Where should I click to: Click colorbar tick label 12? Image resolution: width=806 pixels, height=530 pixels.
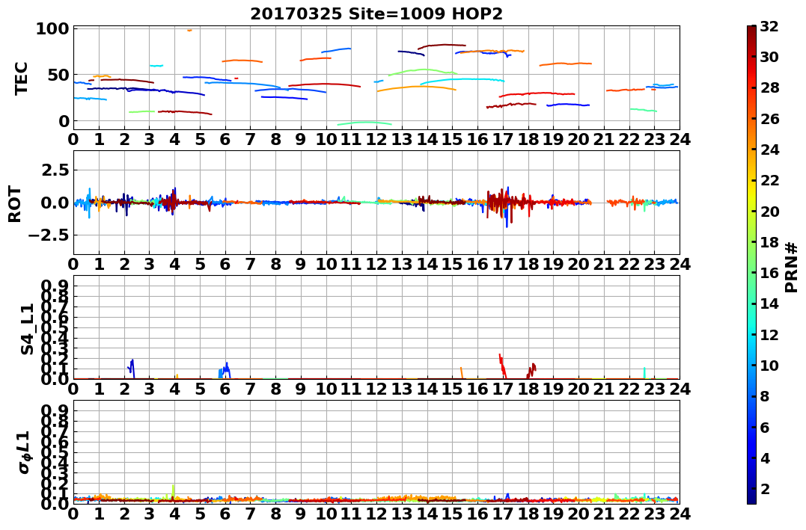click(769, 334)
